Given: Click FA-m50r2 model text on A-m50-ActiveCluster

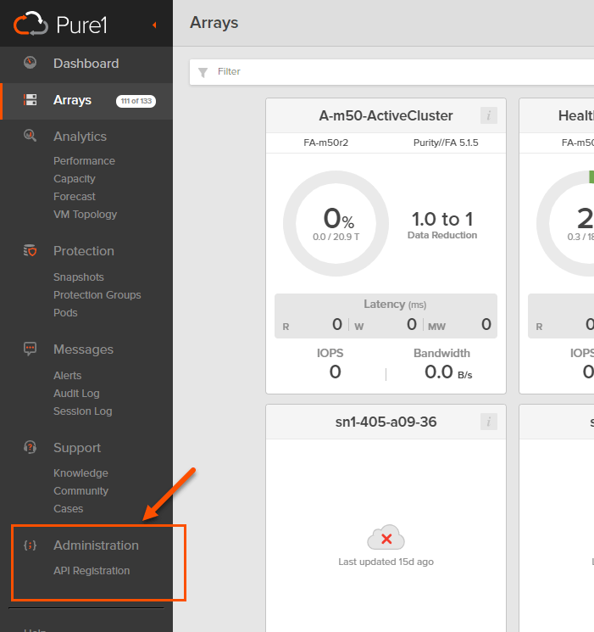Looking at the screenshot, I should (325, 143).
